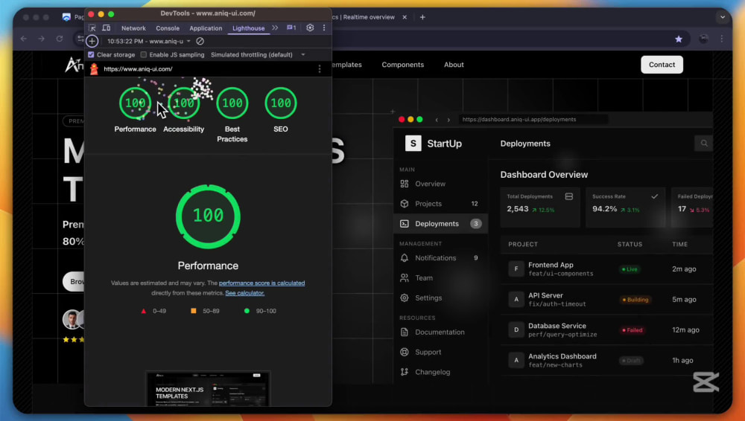Open DevTools settings gear

[x=310, y=28]
